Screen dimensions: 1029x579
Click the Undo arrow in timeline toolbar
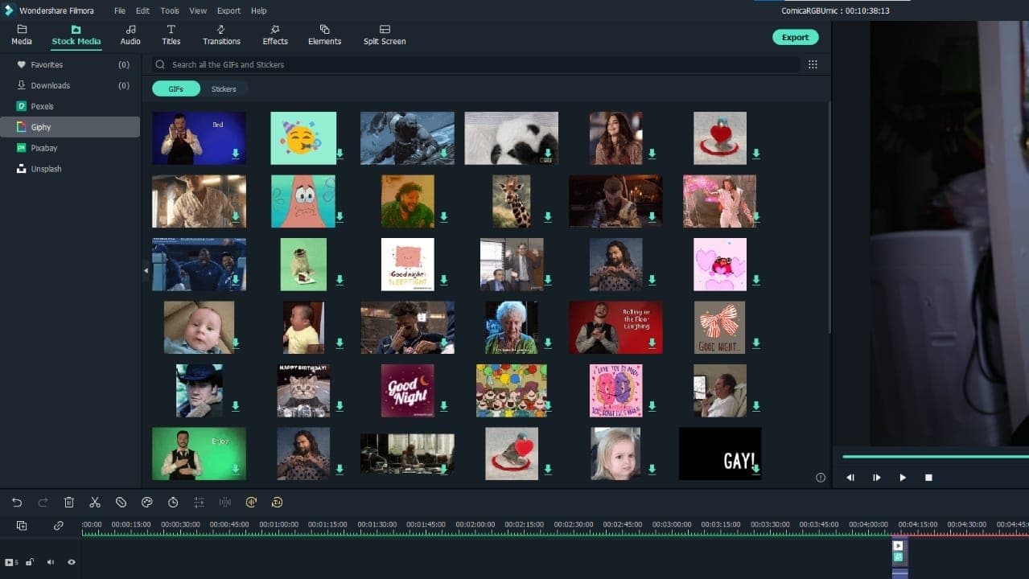[17, 503]
